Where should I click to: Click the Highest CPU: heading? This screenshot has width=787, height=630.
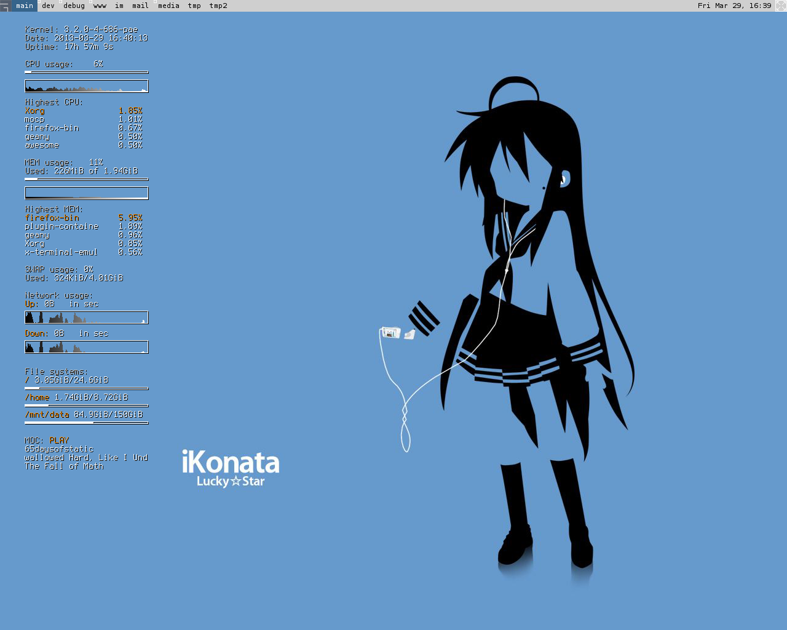(54, 102)
